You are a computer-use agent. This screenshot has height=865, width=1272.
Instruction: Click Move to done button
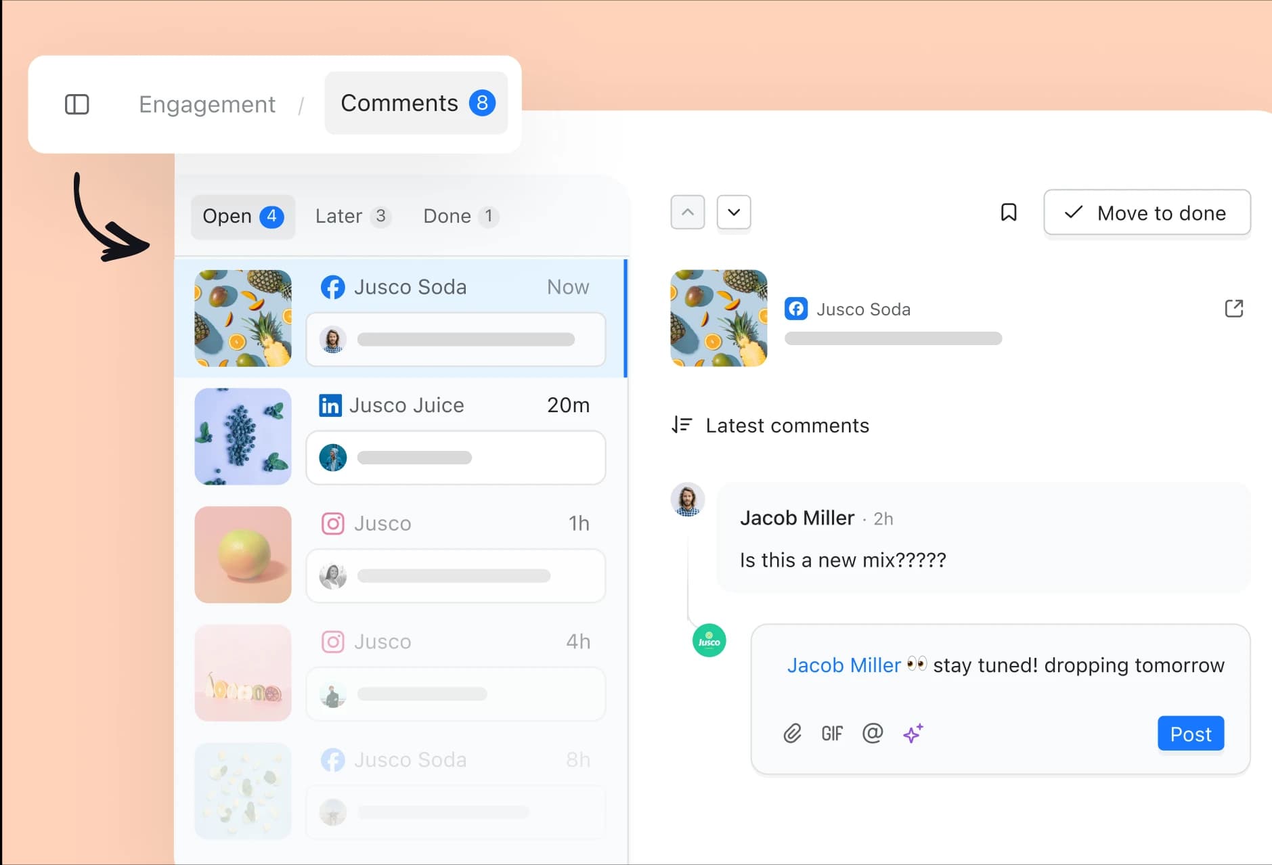tap(1146, 213)
